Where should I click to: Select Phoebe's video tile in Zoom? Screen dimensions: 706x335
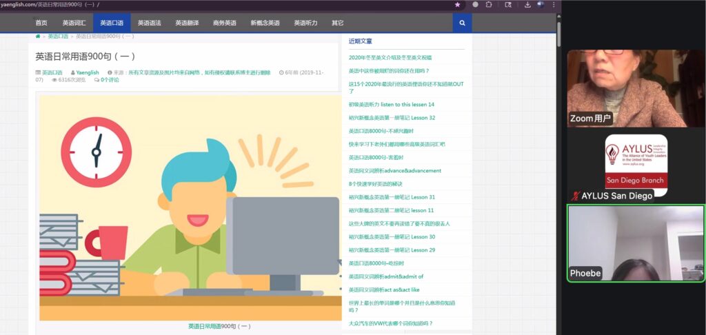[635, 242]
